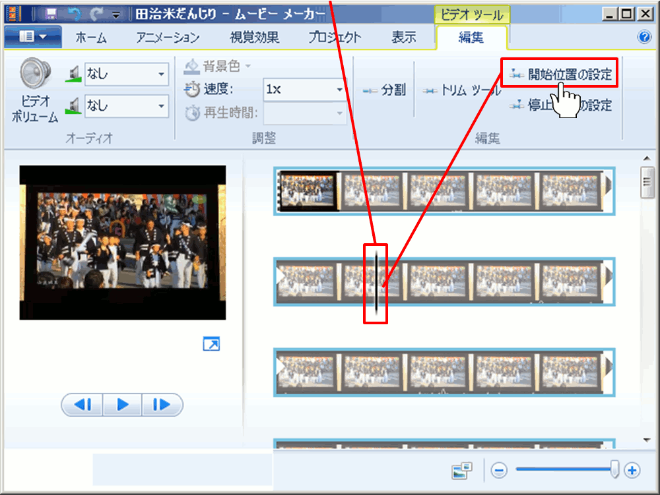
Task: Click the zoom slider handle
Action: click(x=615, y=469)
